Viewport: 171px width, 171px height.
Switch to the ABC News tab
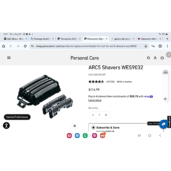[x=16, y=39]
